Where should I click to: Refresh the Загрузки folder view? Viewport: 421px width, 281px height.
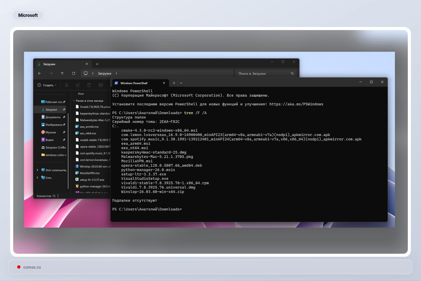tap(74, 73)
